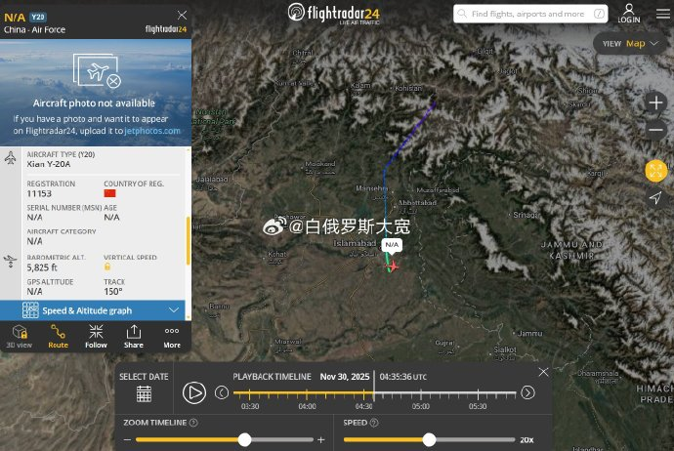Viewport: 674px width, 451px height.
Task: Start playback with the play button
Action: tap(194, 392)
